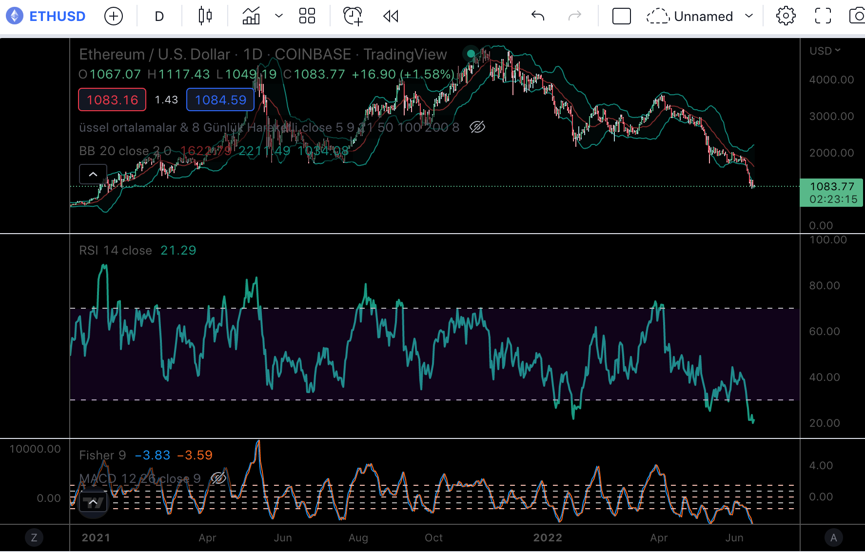Viewport: 865px width, 556px height.
Task: Select the BB 20 close indicator label
Action: tap(125, 151)
